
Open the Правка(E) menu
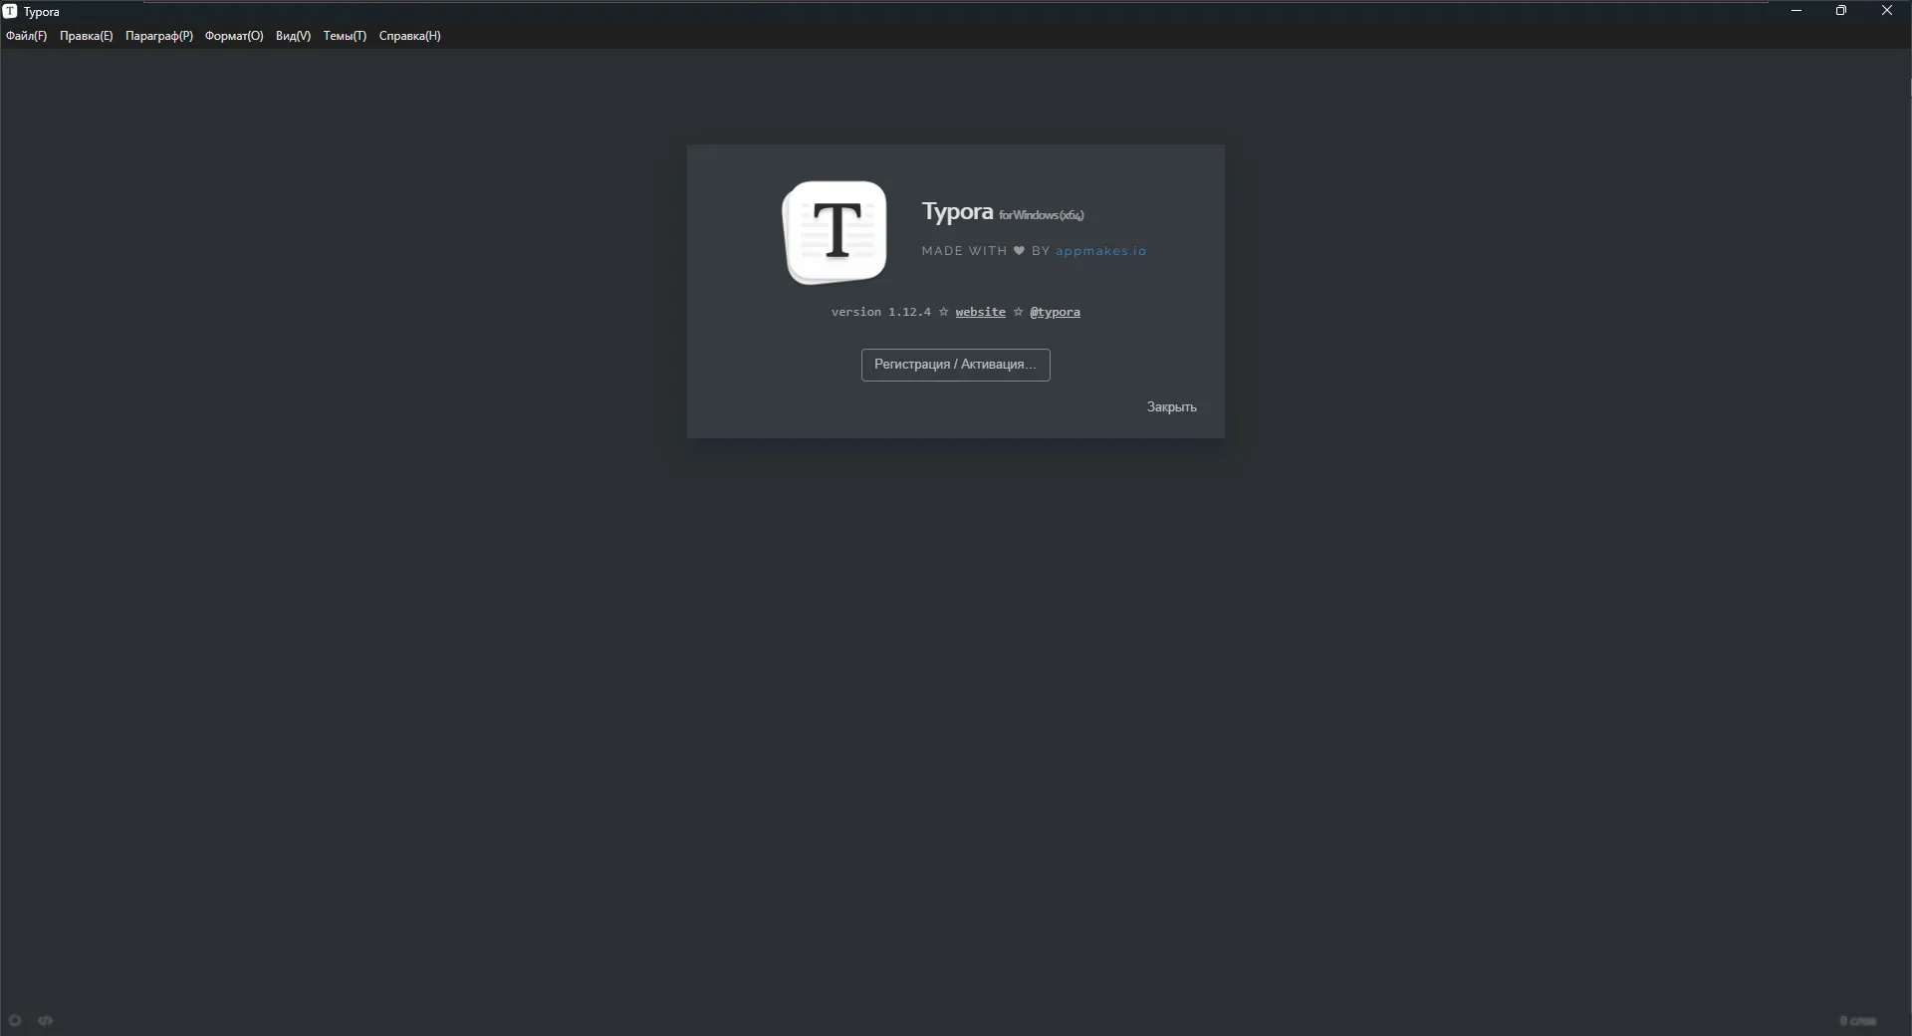87,36
